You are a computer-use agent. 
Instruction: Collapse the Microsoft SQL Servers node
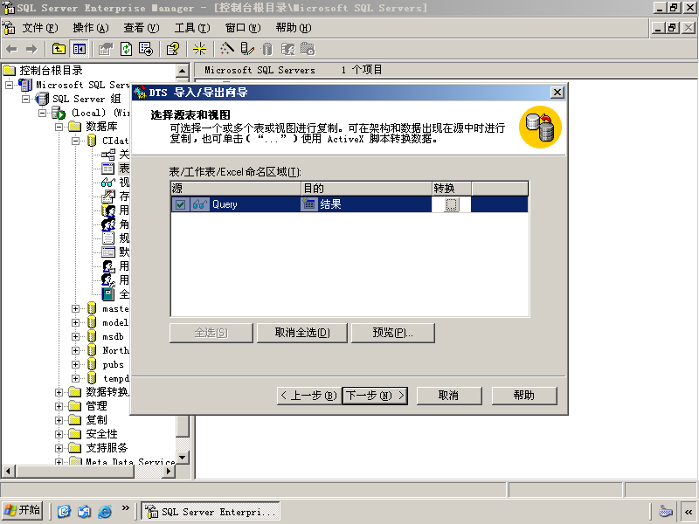click(x=10, y=85)
